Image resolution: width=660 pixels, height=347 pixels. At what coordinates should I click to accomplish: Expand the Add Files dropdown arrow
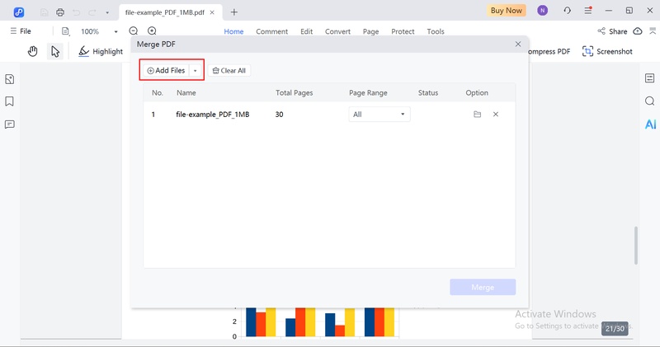coord(196,71)
